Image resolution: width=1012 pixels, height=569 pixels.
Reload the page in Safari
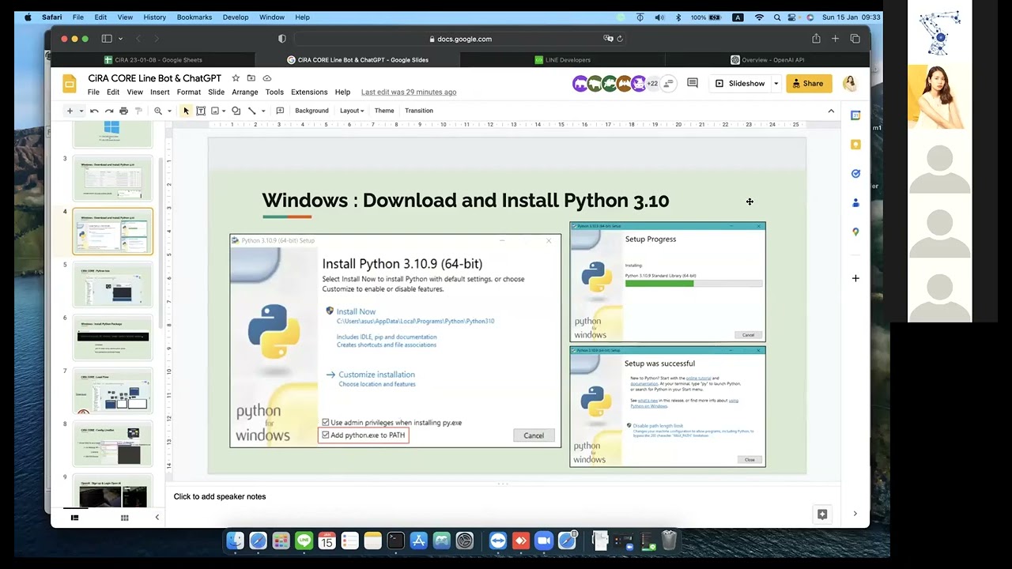(x=620, y=39)
